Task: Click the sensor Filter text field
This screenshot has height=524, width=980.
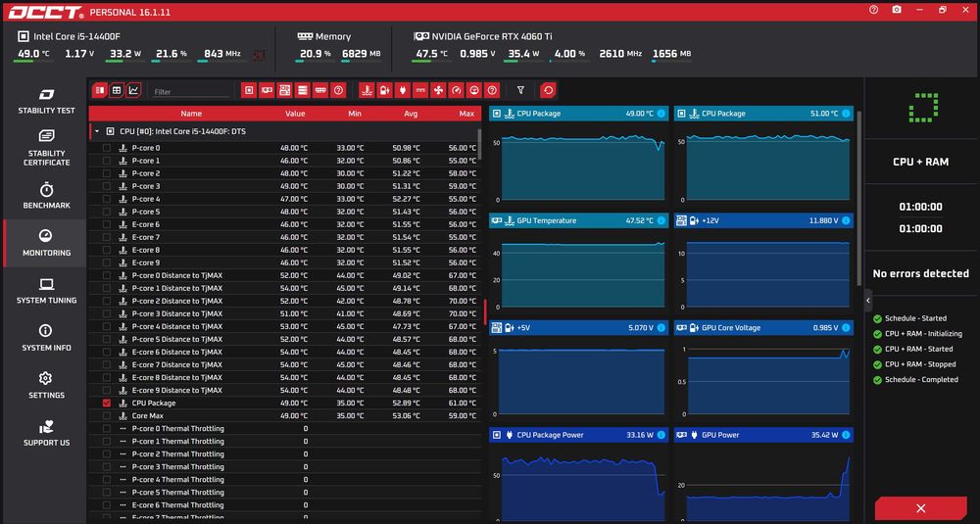Action: (191, 91)
